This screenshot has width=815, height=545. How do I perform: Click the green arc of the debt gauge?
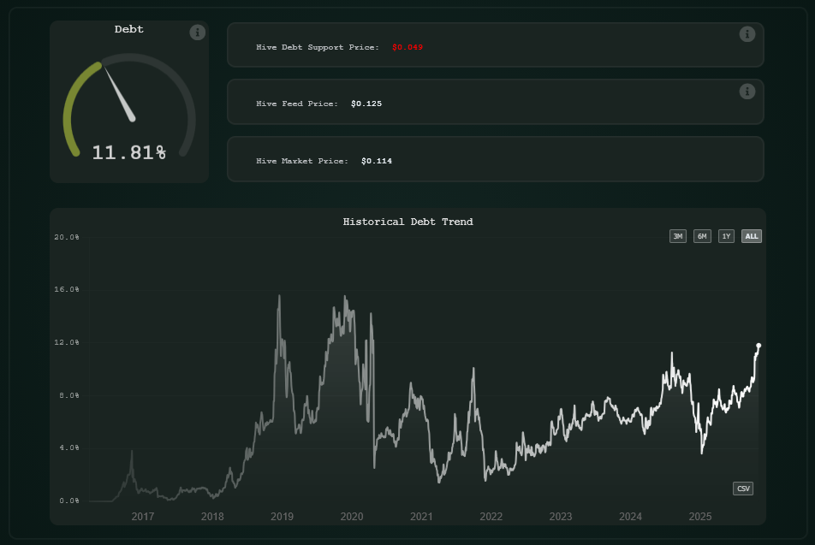[68, 110]
